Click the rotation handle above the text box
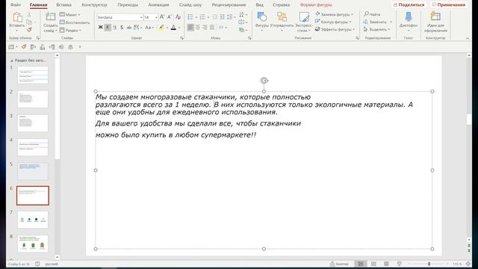 (x=264, y=81)
